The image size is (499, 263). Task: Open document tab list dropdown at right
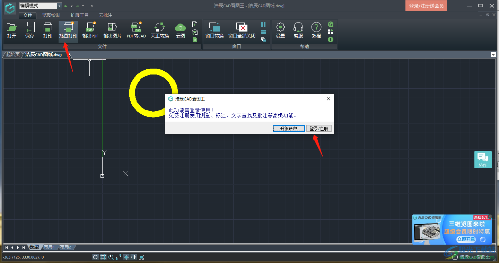493,55
